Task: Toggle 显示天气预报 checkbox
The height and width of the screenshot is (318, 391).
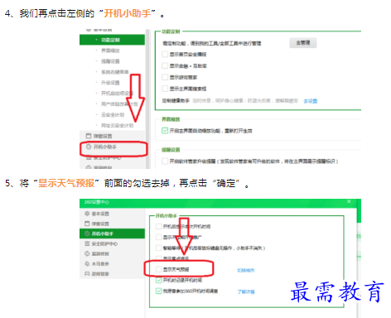Action: (x=158, y=269)
